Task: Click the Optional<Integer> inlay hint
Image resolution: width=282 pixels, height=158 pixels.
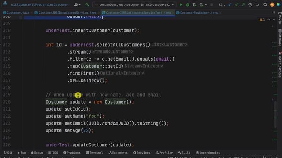Action: pyautogui.click(x=122, y=73)
